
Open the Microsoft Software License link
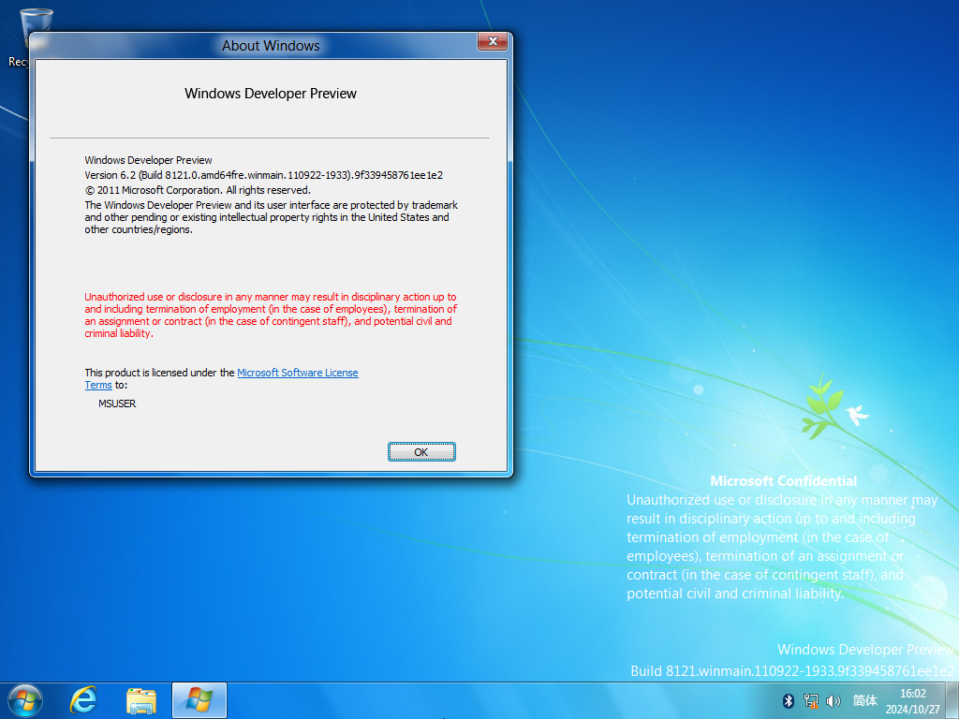click(x=297, y=373)
